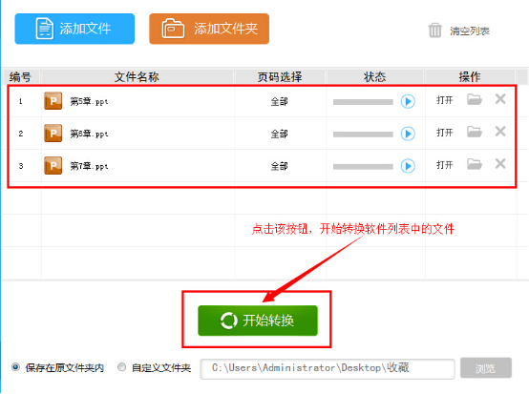Screen dimensions: 529x394
Task: Click the 页码选择 column header
Action: pos(280,77)
